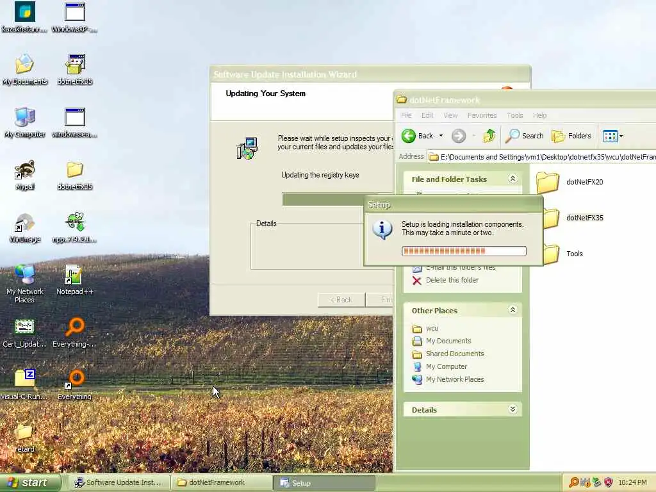This screenshot has height=492, width=656.
Task: Switch to dotNetFramework taskbar button
Action: [x=222, y=483]
